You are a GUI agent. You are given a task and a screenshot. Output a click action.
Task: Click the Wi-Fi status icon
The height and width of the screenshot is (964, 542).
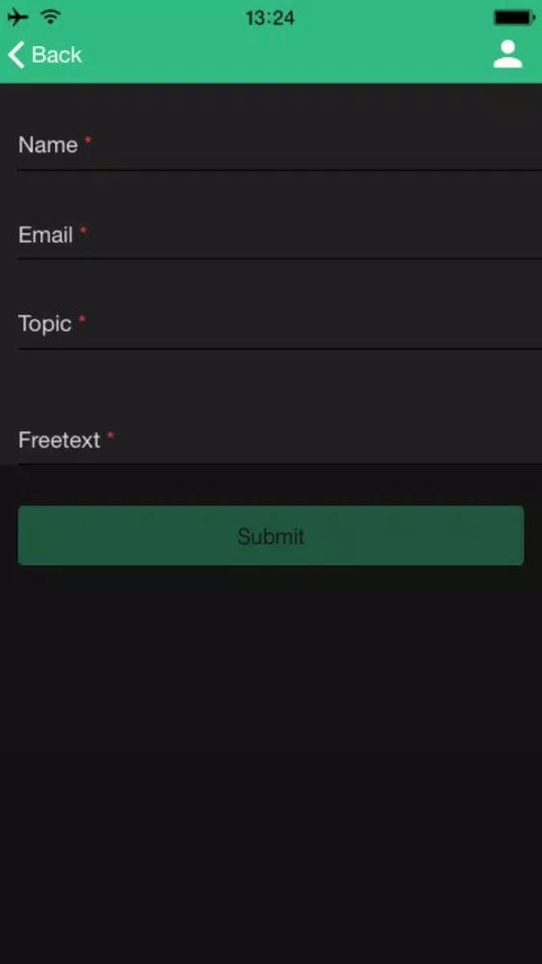(50, 17)
